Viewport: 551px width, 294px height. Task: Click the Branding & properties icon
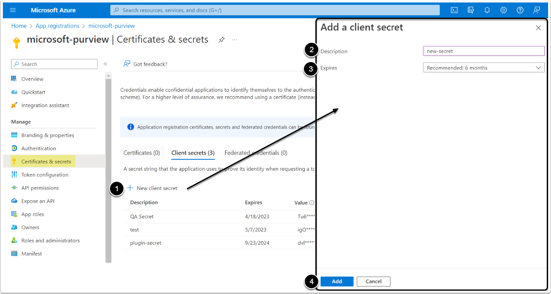tap(14, 135)
